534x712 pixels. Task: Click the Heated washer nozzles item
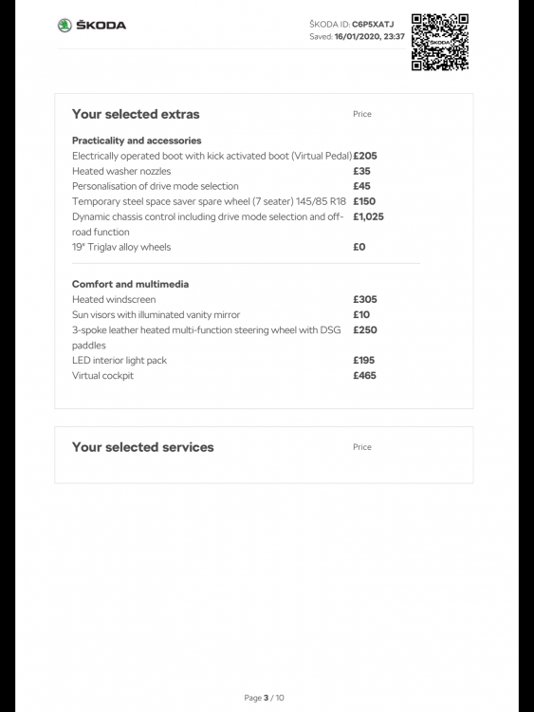(x=121, y=171)
